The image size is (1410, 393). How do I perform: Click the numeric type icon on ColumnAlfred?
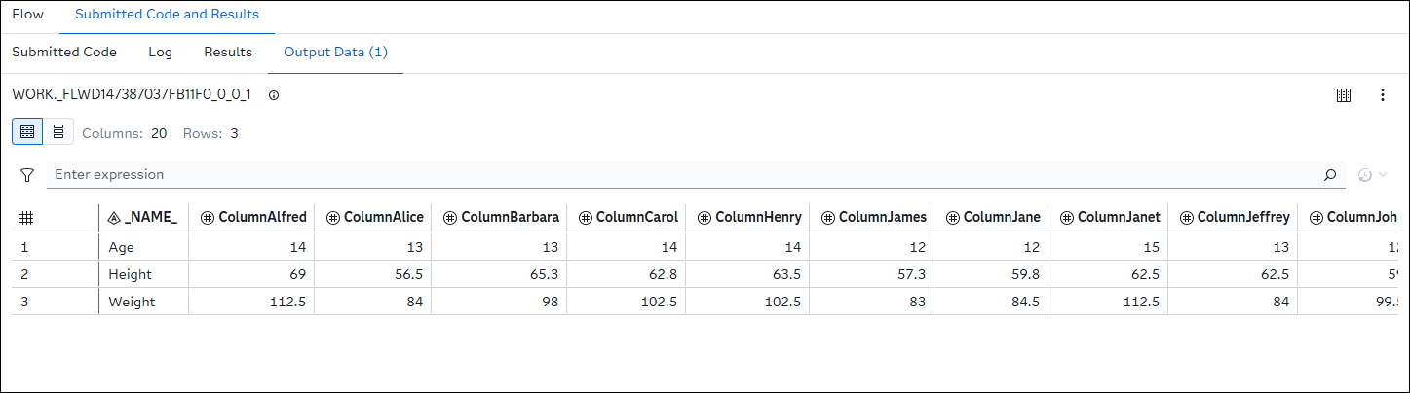tap(207, 218)
